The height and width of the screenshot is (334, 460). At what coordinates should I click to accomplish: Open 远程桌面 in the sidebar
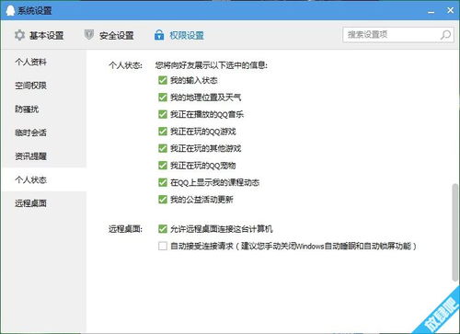44,203
